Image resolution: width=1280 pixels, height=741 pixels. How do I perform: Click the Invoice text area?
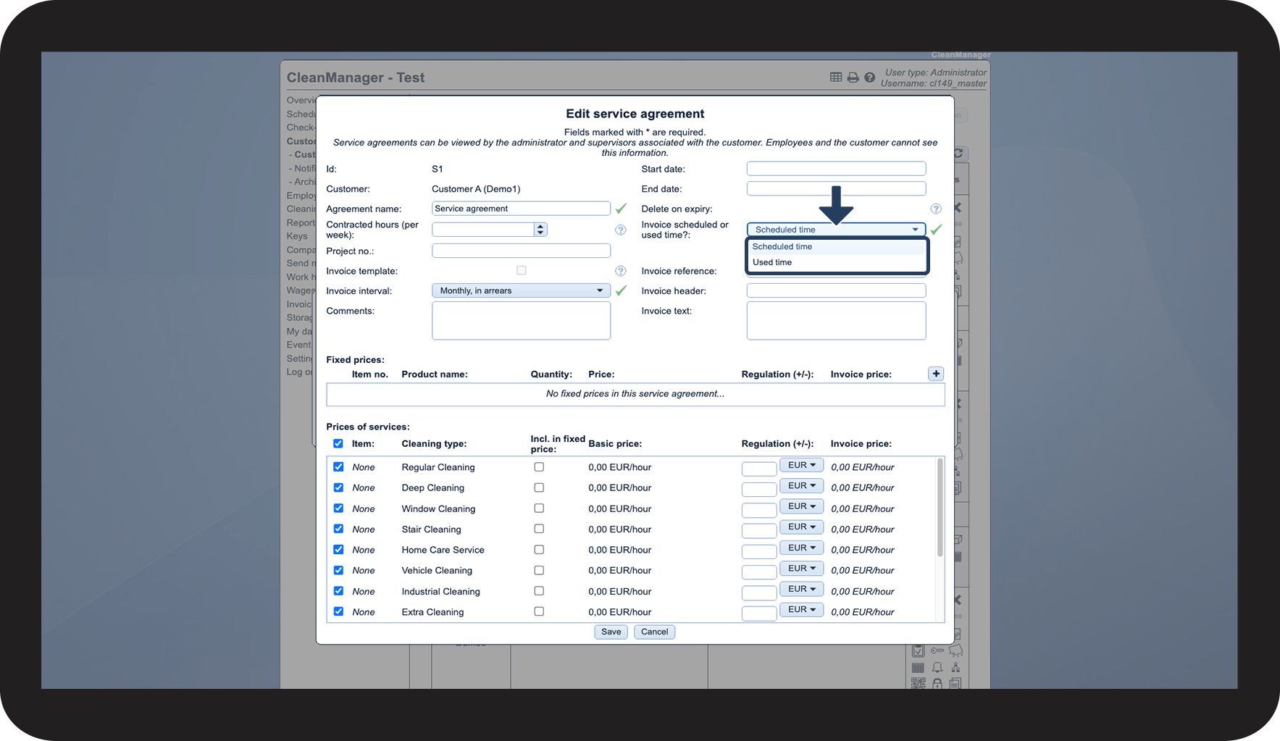point(836,321)
